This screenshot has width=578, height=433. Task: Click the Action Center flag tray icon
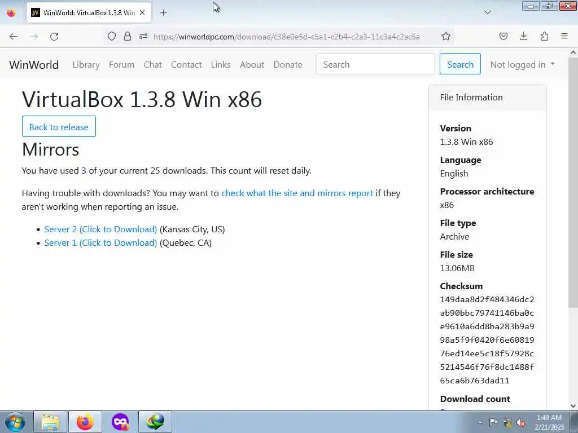[493, 422]
